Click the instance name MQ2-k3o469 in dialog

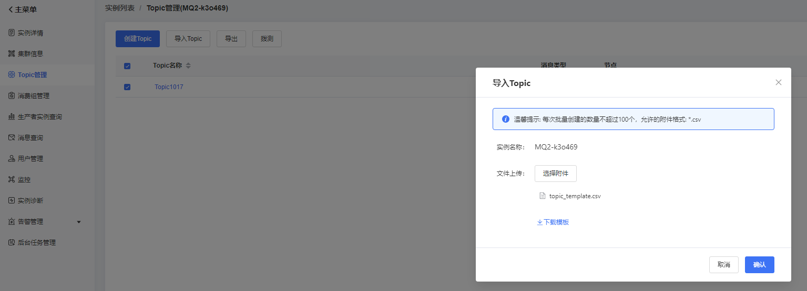point(556,147)
